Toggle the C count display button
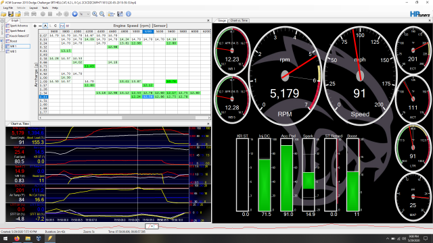This screenshot has height=243, width=433. pos(55,26)
